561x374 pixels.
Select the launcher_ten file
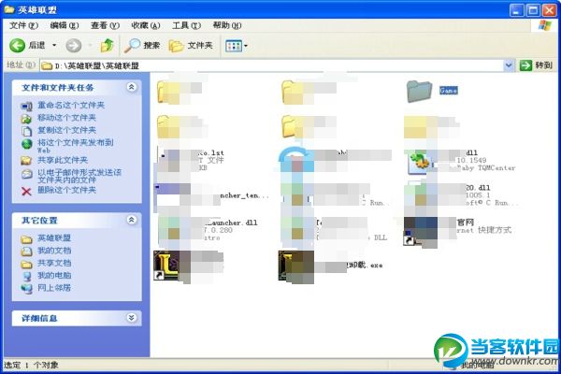pos(174,196)
